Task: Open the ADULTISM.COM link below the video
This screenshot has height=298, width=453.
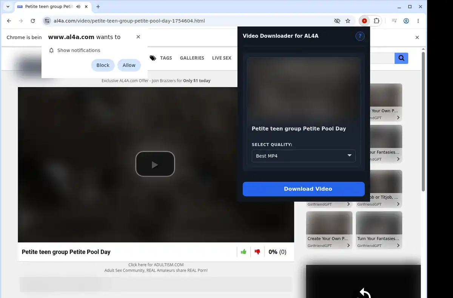Action: 156,265
